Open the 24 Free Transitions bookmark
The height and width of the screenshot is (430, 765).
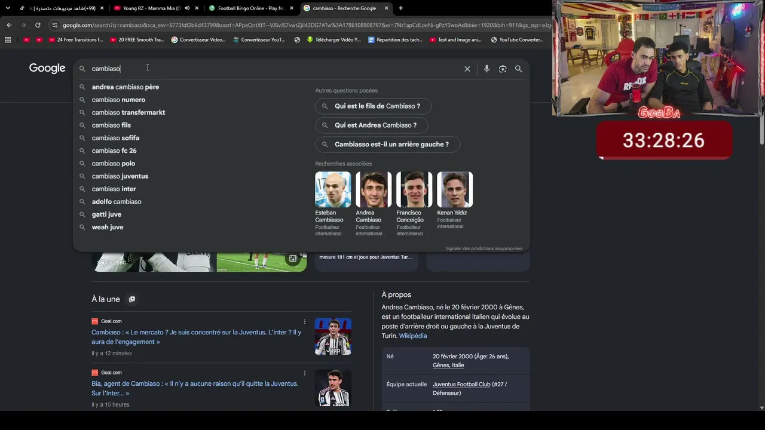click(x=76, y=40)
